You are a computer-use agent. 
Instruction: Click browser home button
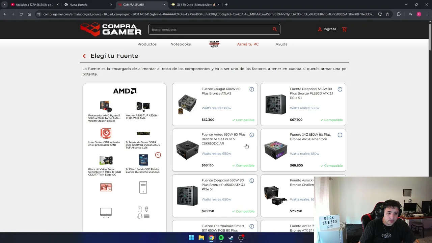point(29,14)
